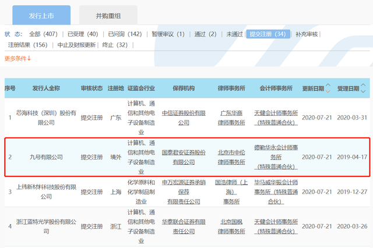Filter status by 暂缓审议 (1)
Screen dimensions: 373x248
[168, 34]
